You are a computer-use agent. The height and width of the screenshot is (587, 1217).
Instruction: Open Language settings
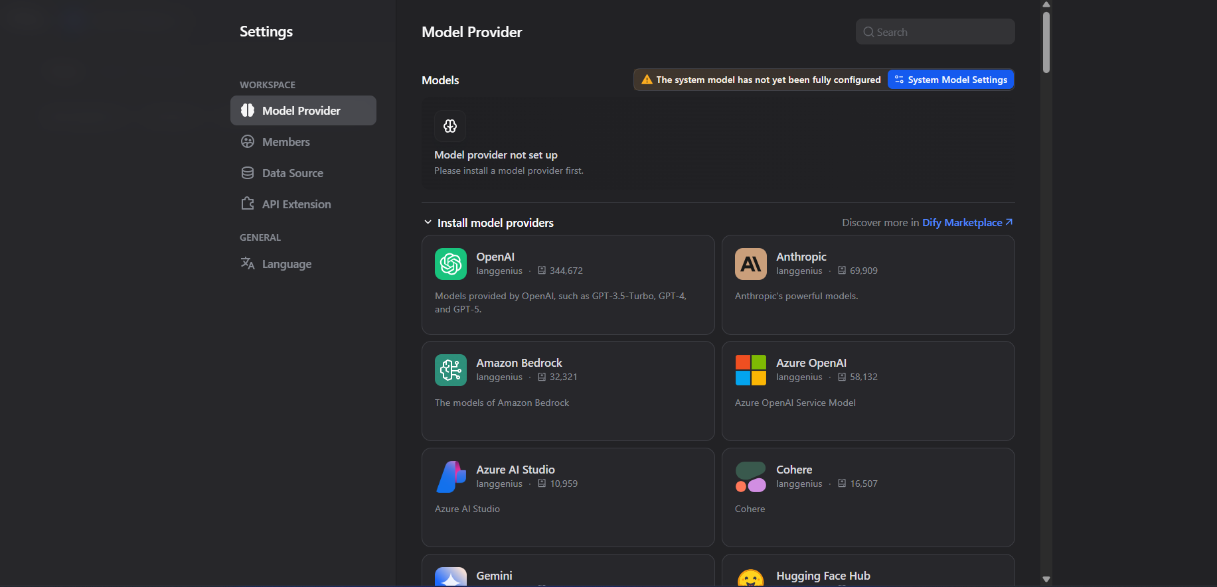[x=286, y=264]
